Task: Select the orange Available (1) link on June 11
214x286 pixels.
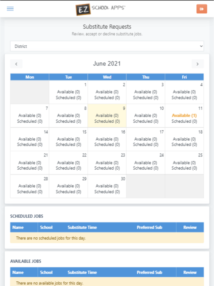Action: pos(184,116)
